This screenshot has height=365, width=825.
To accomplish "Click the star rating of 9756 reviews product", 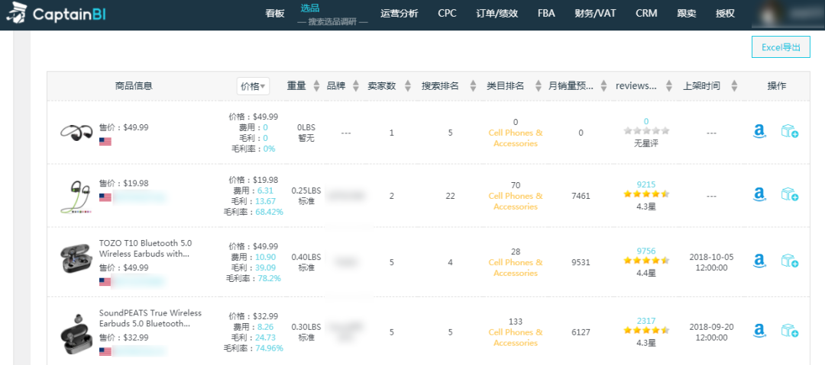I will pyautogui.click(x=646, y=260).
